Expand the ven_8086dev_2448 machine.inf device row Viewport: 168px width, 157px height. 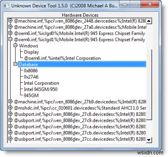pyautogui.click(x=10, y=21)
